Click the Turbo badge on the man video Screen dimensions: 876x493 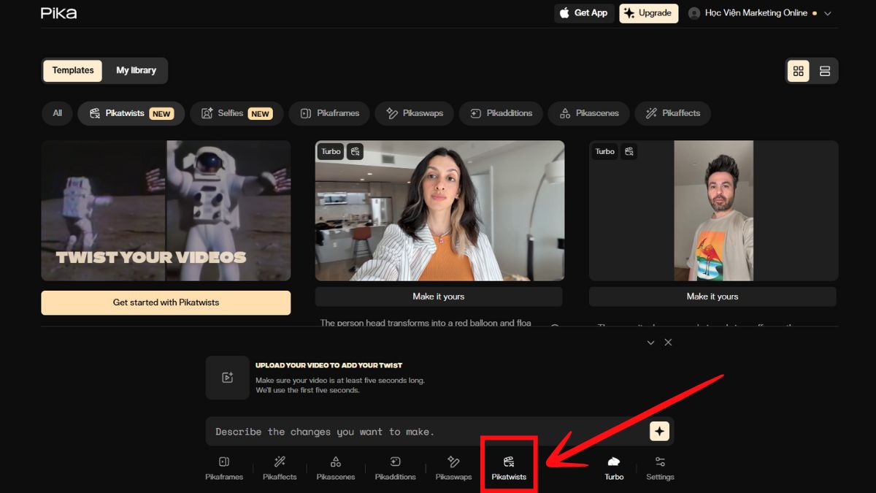click(604, 151)
